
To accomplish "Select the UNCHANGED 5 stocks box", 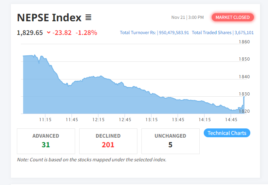I will 170,141.
